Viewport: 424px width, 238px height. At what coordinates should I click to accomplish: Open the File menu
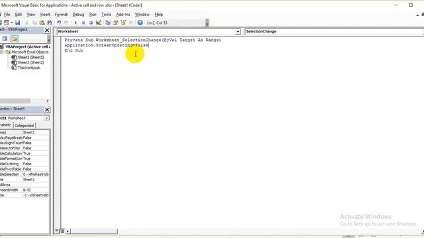pyautogui.click(x=7, y=15)
